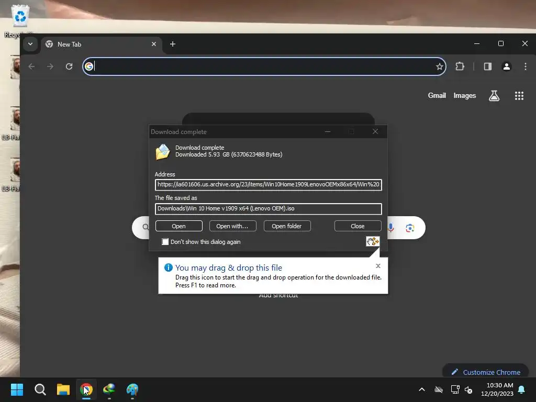Open the downloaded ISO file with Open button
Image resolution: width=536 pixels, height=402 pixels.
click(179, 226)
